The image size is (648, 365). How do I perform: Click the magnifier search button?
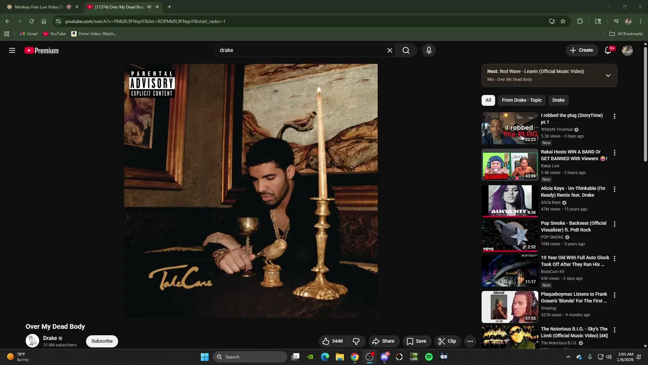pos(406,50)
